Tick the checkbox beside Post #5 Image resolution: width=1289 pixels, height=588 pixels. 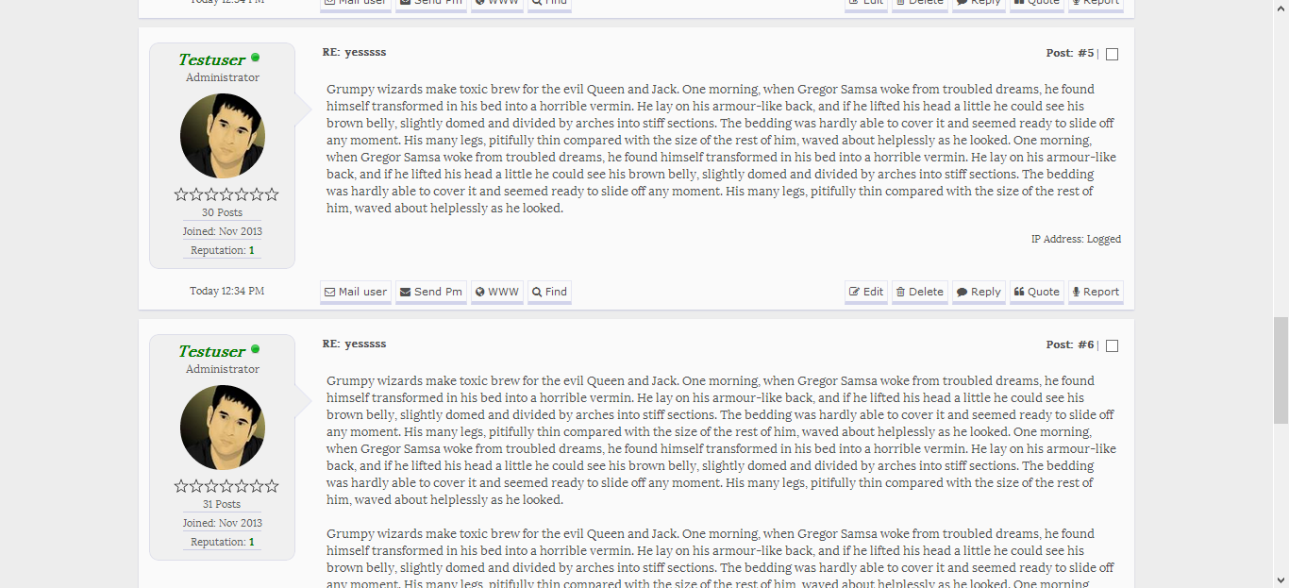pos(1112,55)
